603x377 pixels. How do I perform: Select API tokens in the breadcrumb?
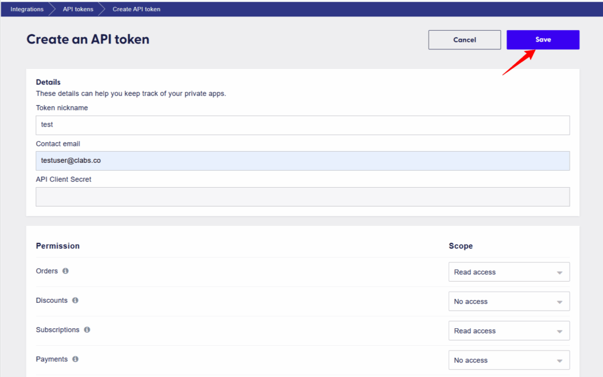pyautogui.click(x=77, y=9)
